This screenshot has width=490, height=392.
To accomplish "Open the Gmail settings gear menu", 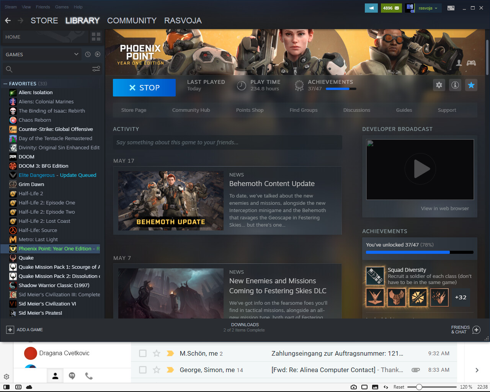I will (7, 377).
